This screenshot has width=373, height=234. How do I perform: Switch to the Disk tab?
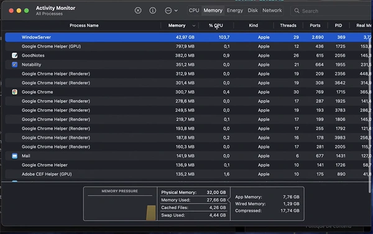tap(252, 11)
